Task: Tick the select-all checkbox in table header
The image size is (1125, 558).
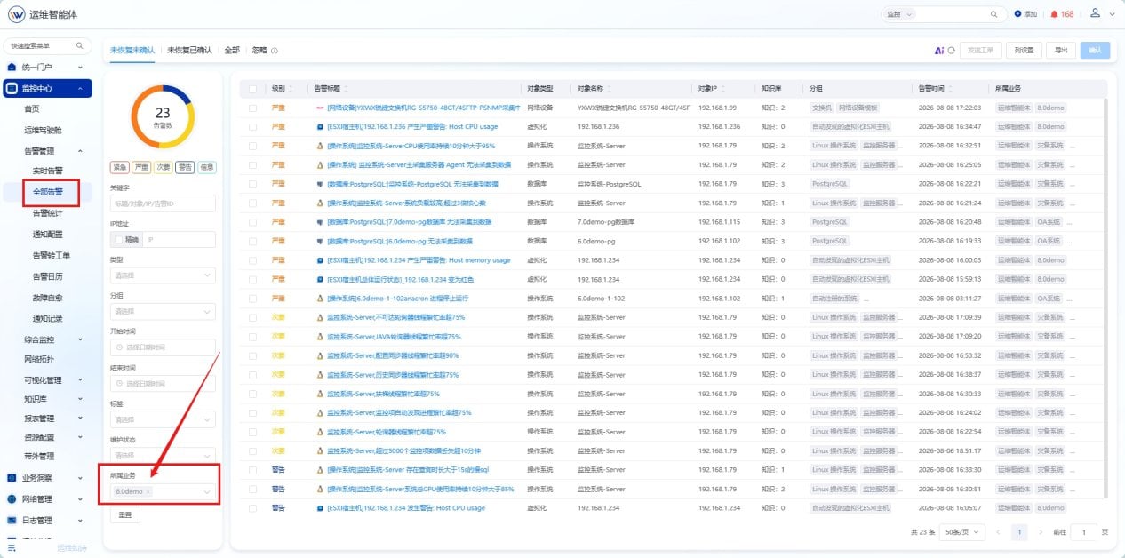Action: click(x=252, y=89)
